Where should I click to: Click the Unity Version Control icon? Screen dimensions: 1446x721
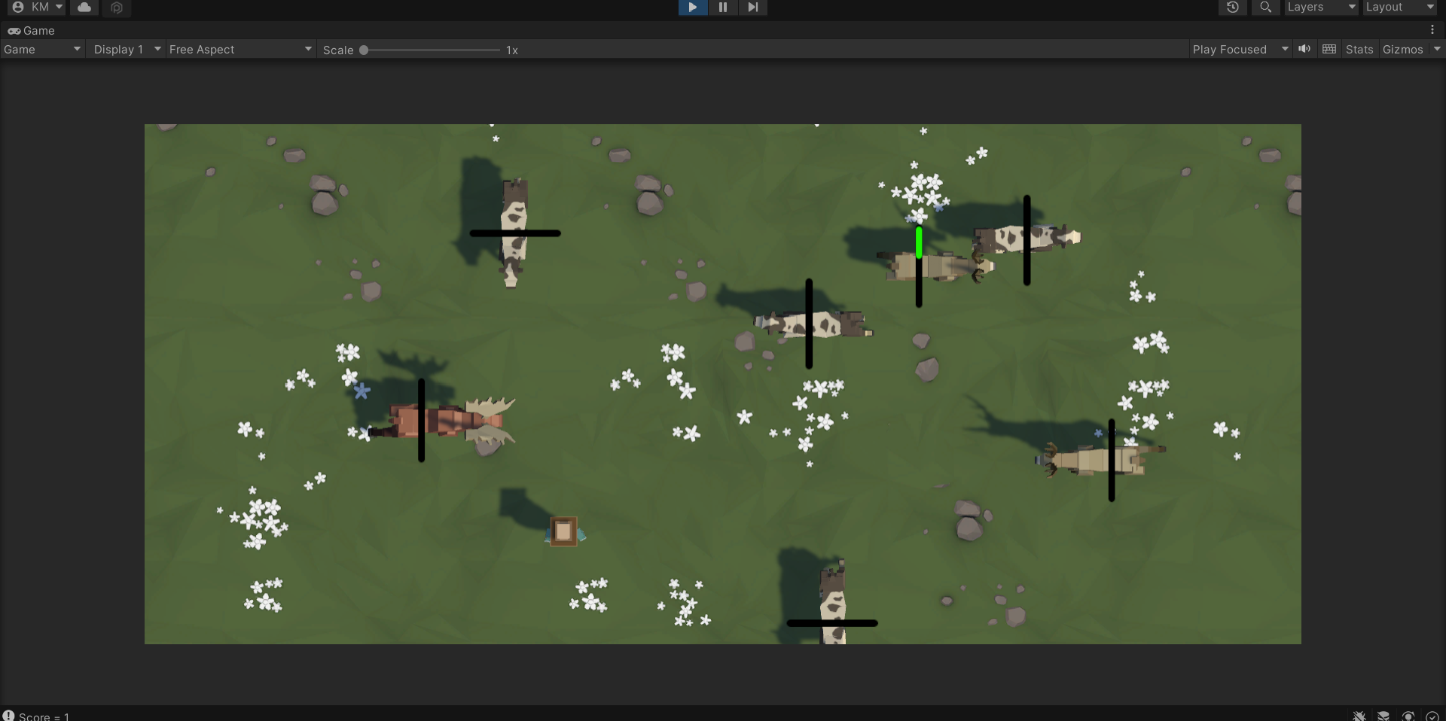(x=117, y=8)
